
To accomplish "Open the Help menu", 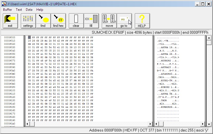I will (40, 10).
